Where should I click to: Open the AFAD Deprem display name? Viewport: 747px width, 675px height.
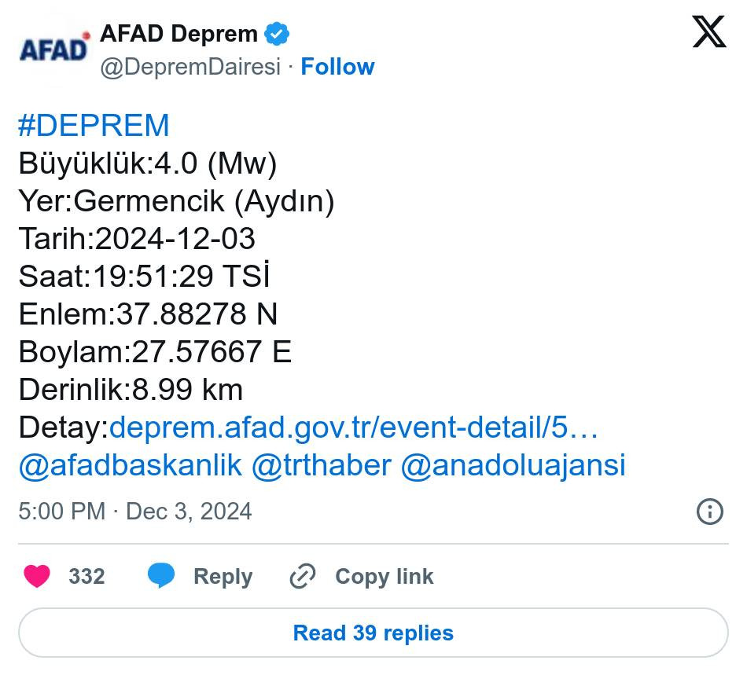pyautogui.click(x=178, y=34)
